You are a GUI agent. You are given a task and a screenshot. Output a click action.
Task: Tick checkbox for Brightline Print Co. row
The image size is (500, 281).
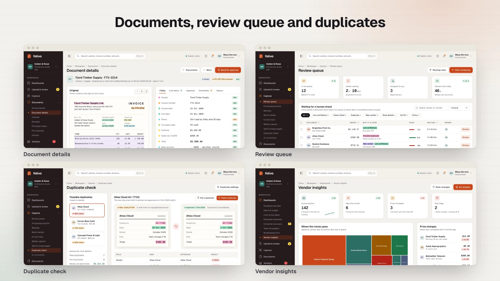click(x=301, y=129)
